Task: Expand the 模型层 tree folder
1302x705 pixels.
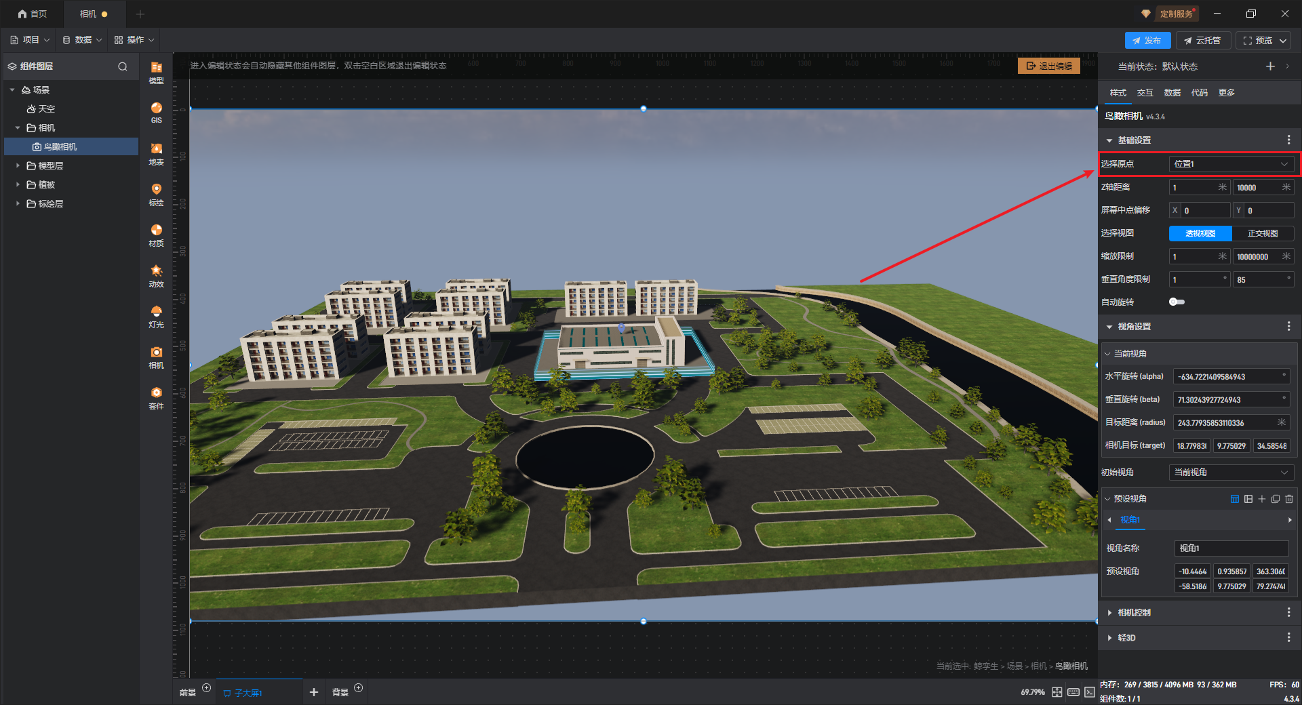Action: tap(18, 165)
